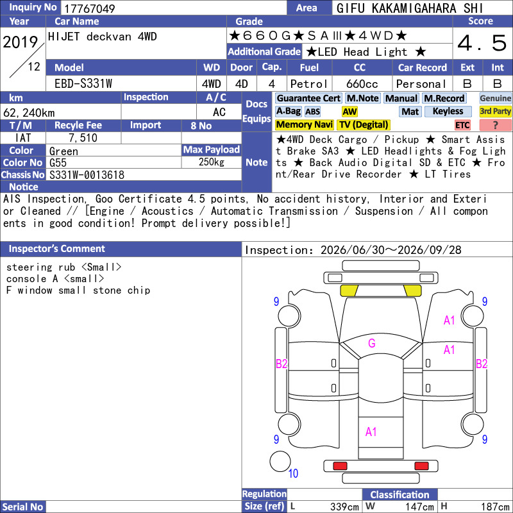
Task: Click the steering rub comment line
Action: pyautogui.click(x=63, y=267)
